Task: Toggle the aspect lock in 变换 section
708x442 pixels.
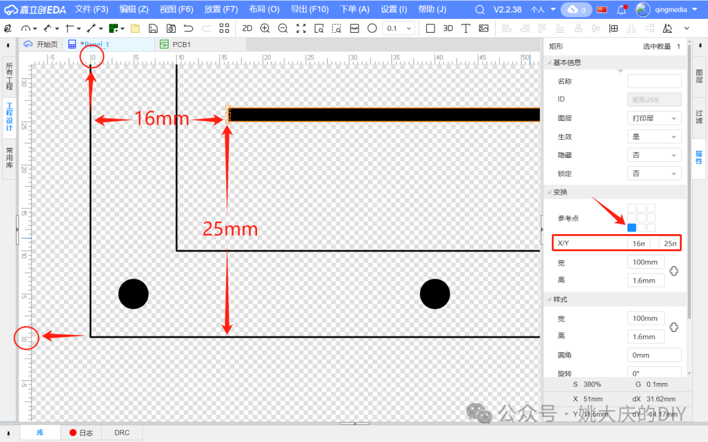Action: [674, 271]
